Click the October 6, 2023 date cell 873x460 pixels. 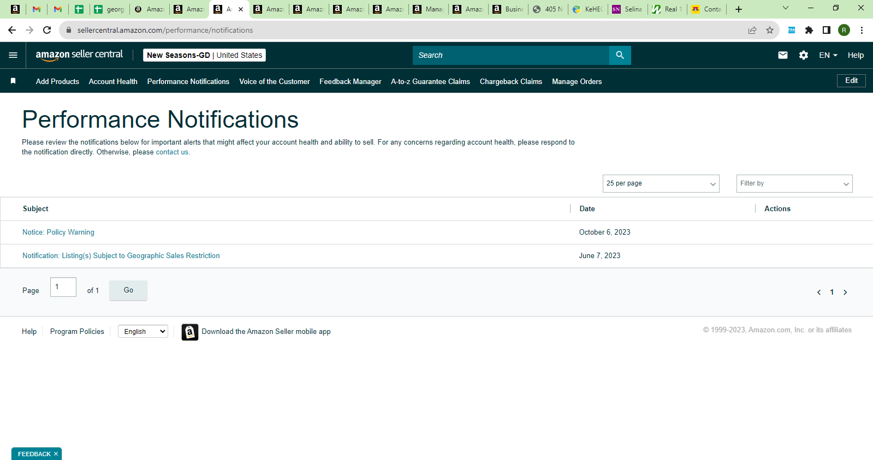point(605,232)
